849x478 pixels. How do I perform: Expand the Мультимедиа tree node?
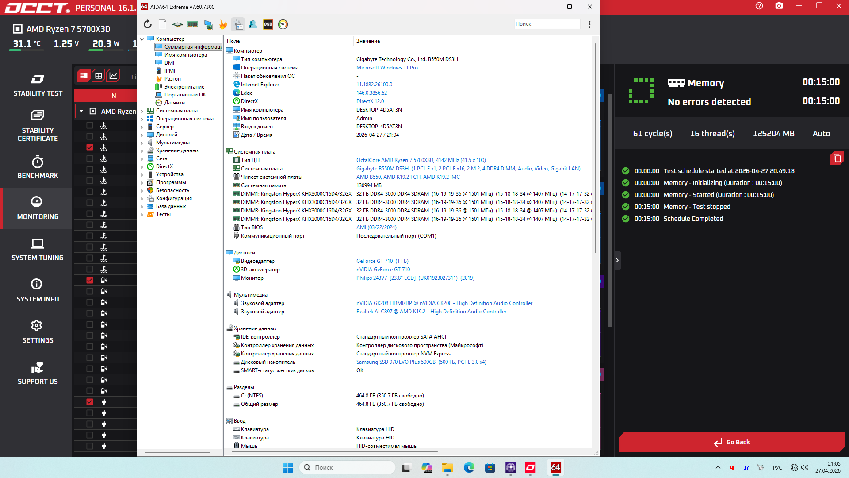coord(142,143)
